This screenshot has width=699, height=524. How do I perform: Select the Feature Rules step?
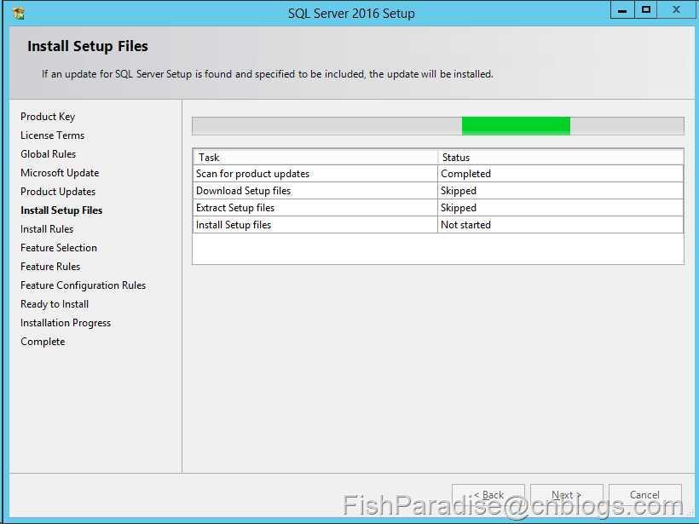click(x=50, y=267)
